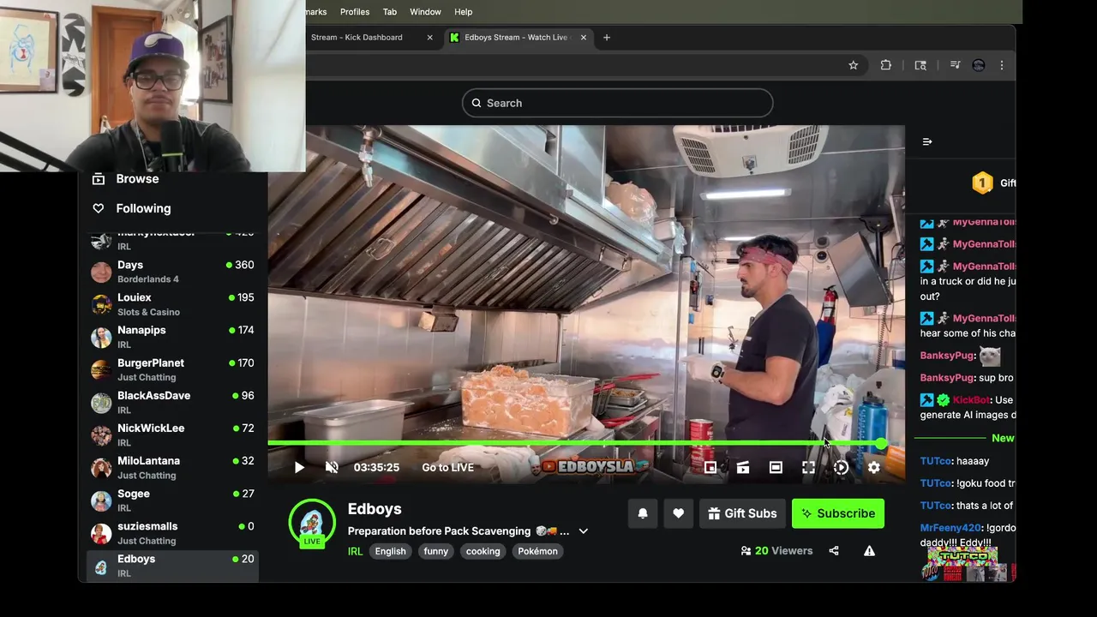The height and width of the screenshot is (617, 1097).
Task: Open the Window menu
Action: tap(425, 11)
